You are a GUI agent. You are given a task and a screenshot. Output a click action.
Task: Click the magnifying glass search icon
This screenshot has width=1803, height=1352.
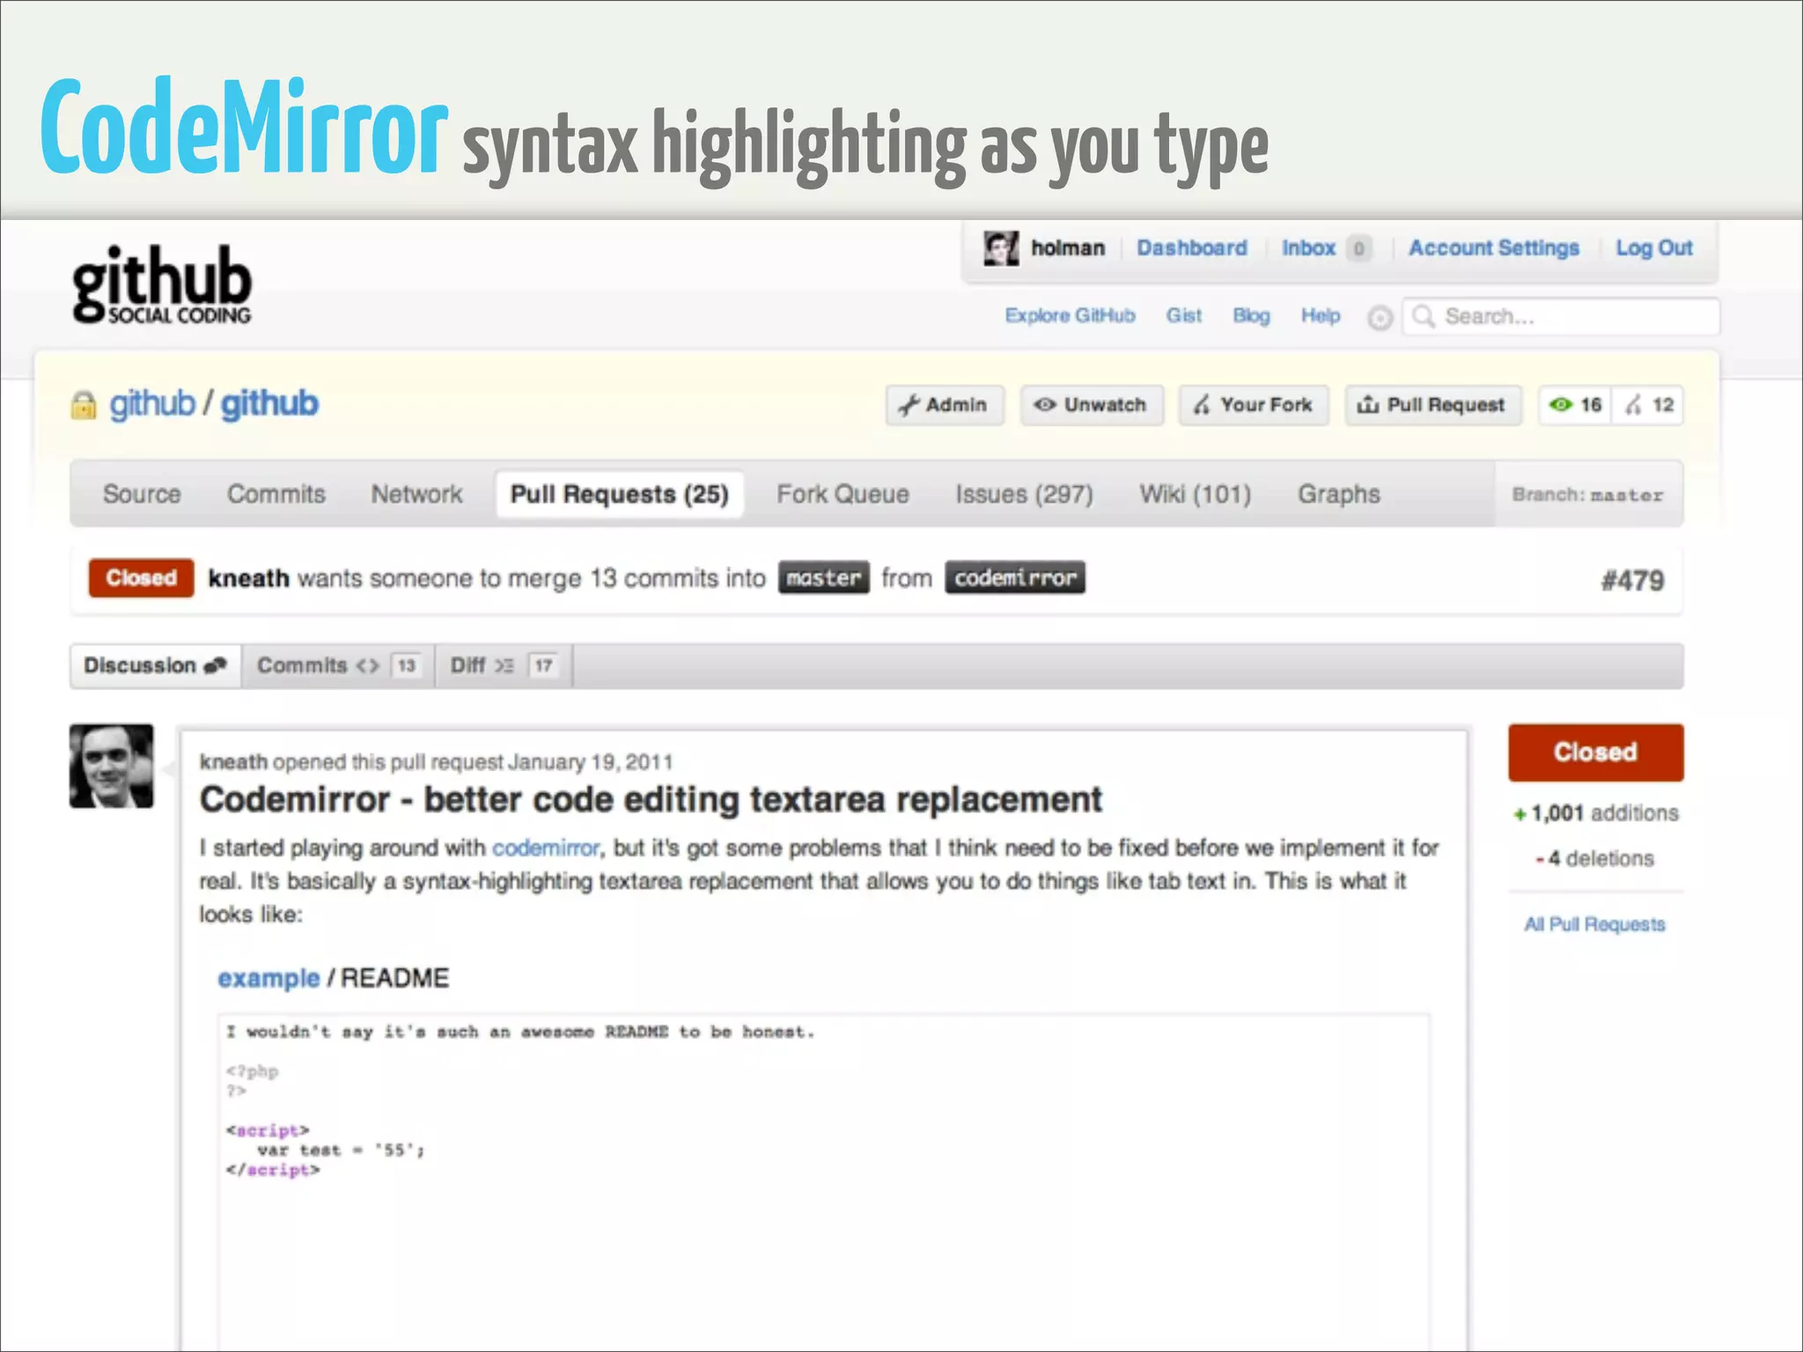pyautogui.click(x=1423, y=316)
